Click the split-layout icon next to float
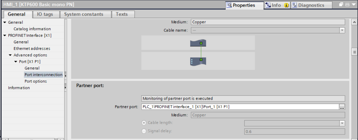The width and height of the screenshot is (358, 140). coord(347,5)
